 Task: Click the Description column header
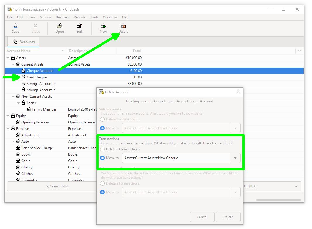92,51
